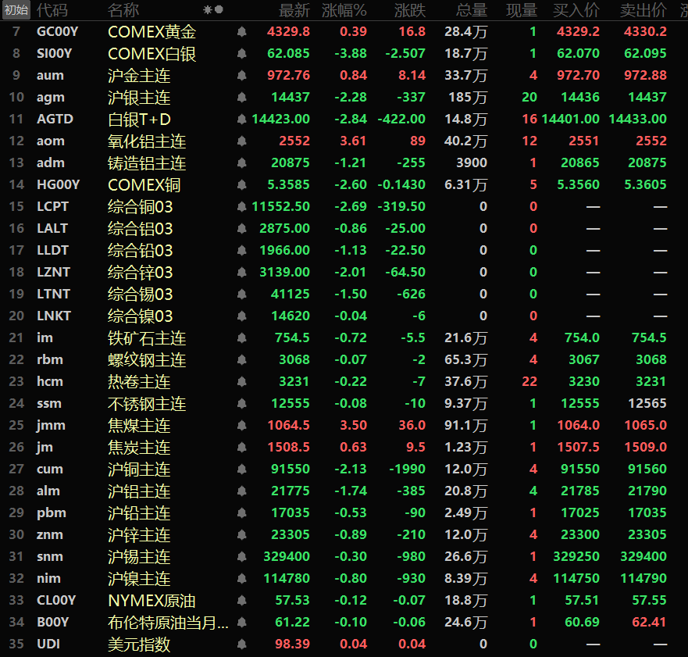Click bell icon next to 白银T+D
688x657 pixels.
click(x=242, y=120)
